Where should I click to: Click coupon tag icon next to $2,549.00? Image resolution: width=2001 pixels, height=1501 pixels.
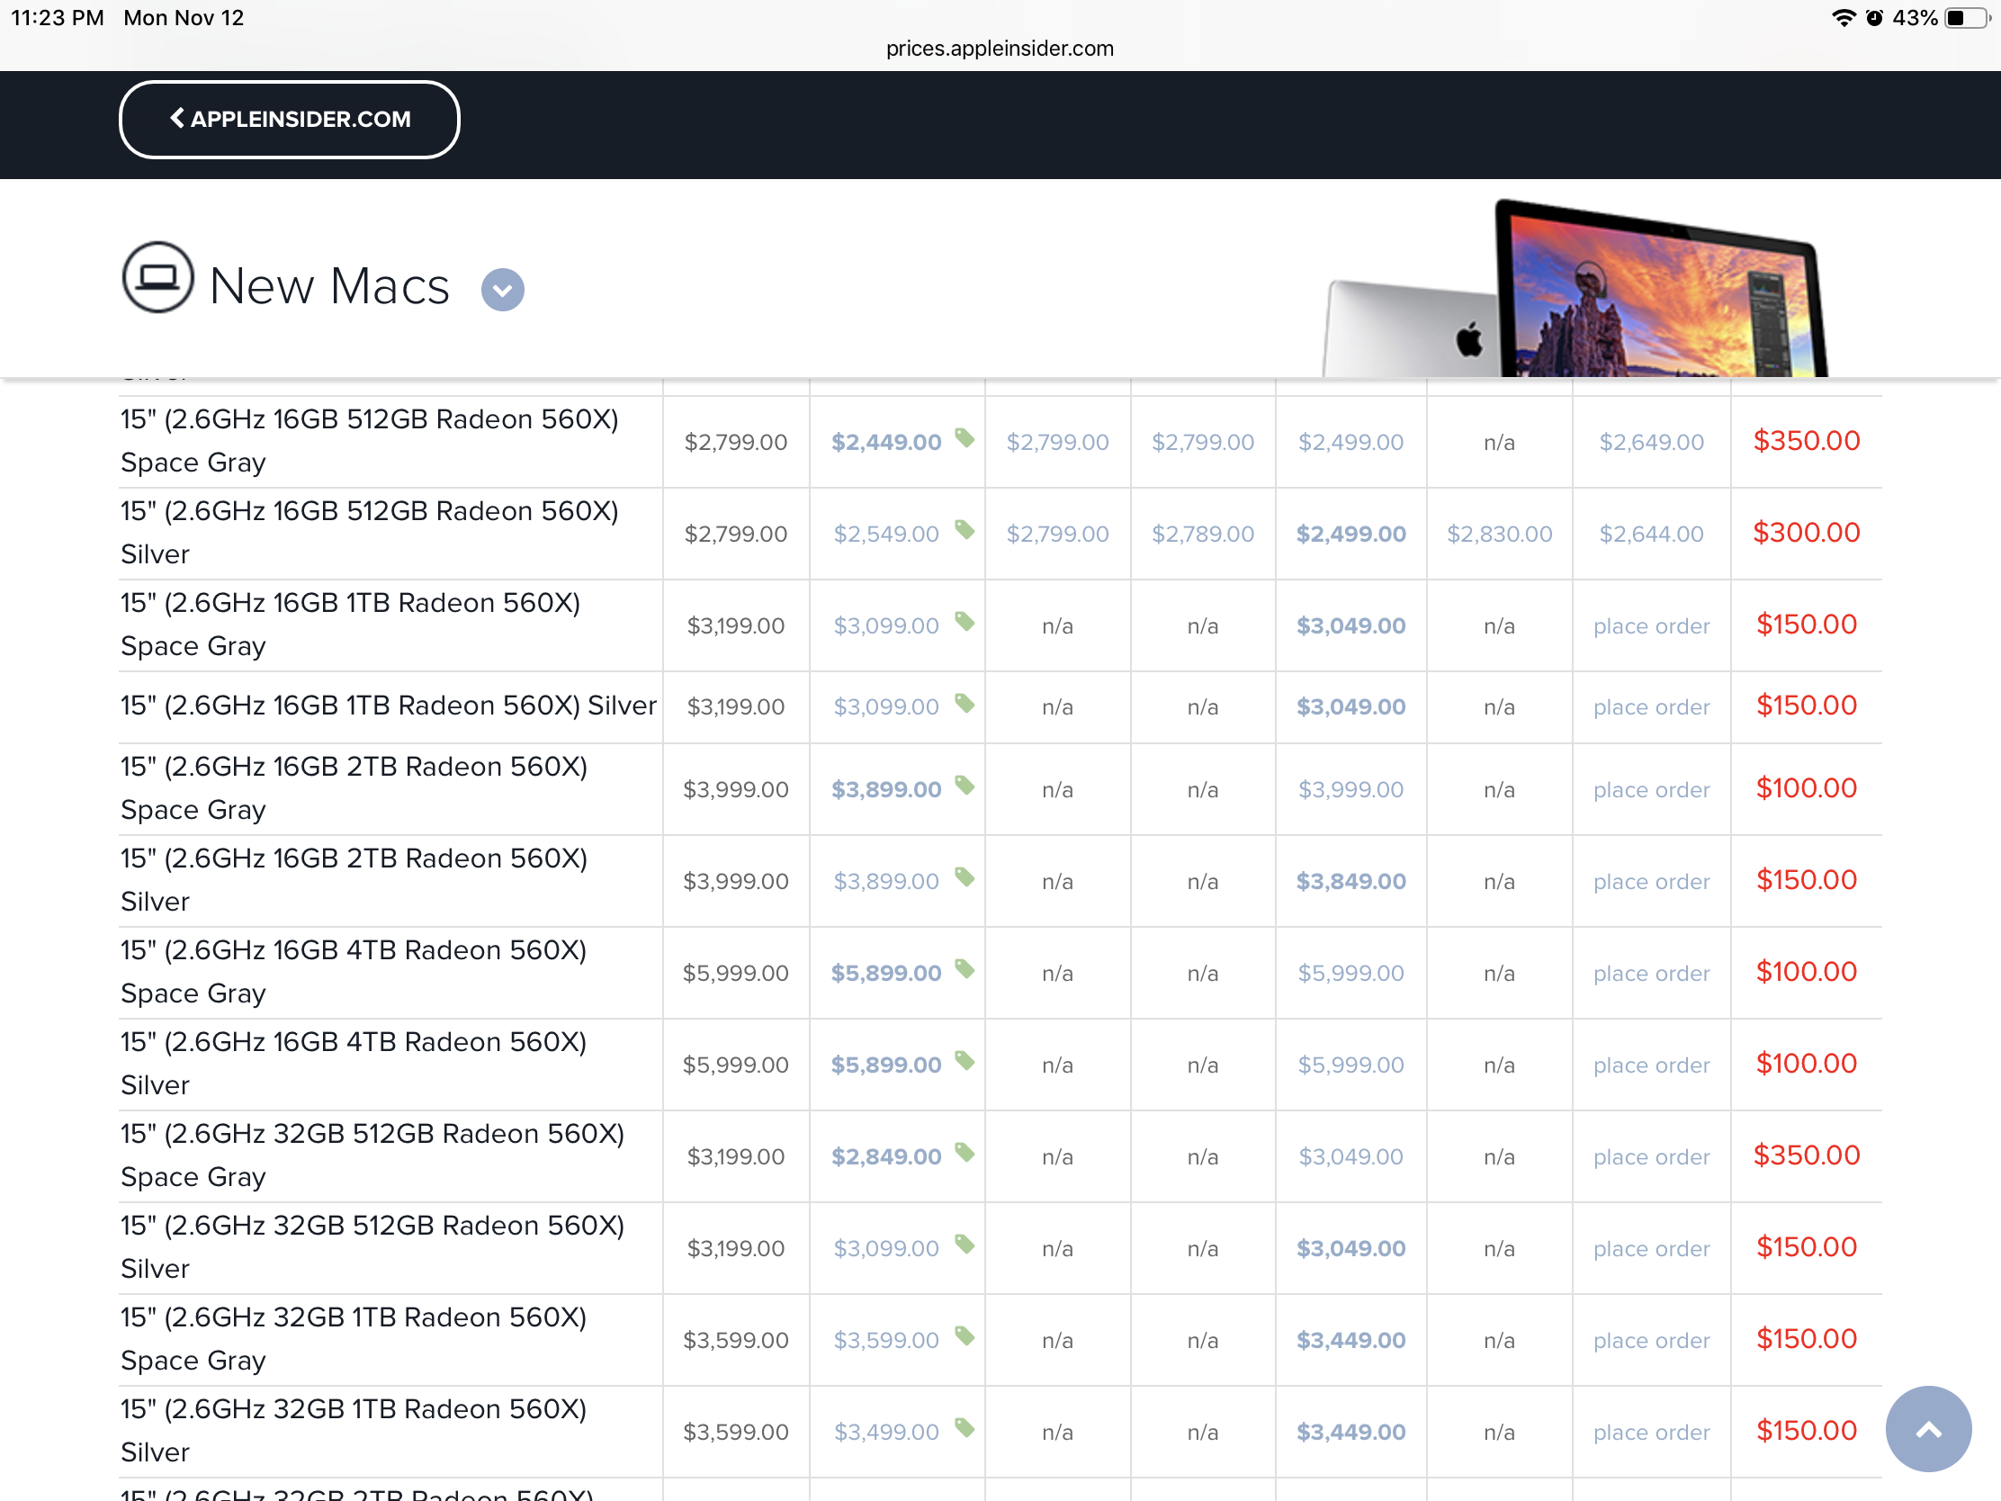965,529
